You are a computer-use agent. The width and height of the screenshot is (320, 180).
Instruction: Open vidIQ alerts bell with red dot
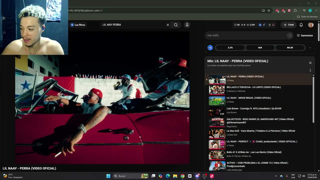273,25
